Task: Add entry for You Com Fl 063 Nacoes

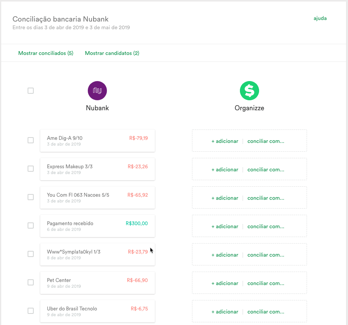Action: pos(225,198)
